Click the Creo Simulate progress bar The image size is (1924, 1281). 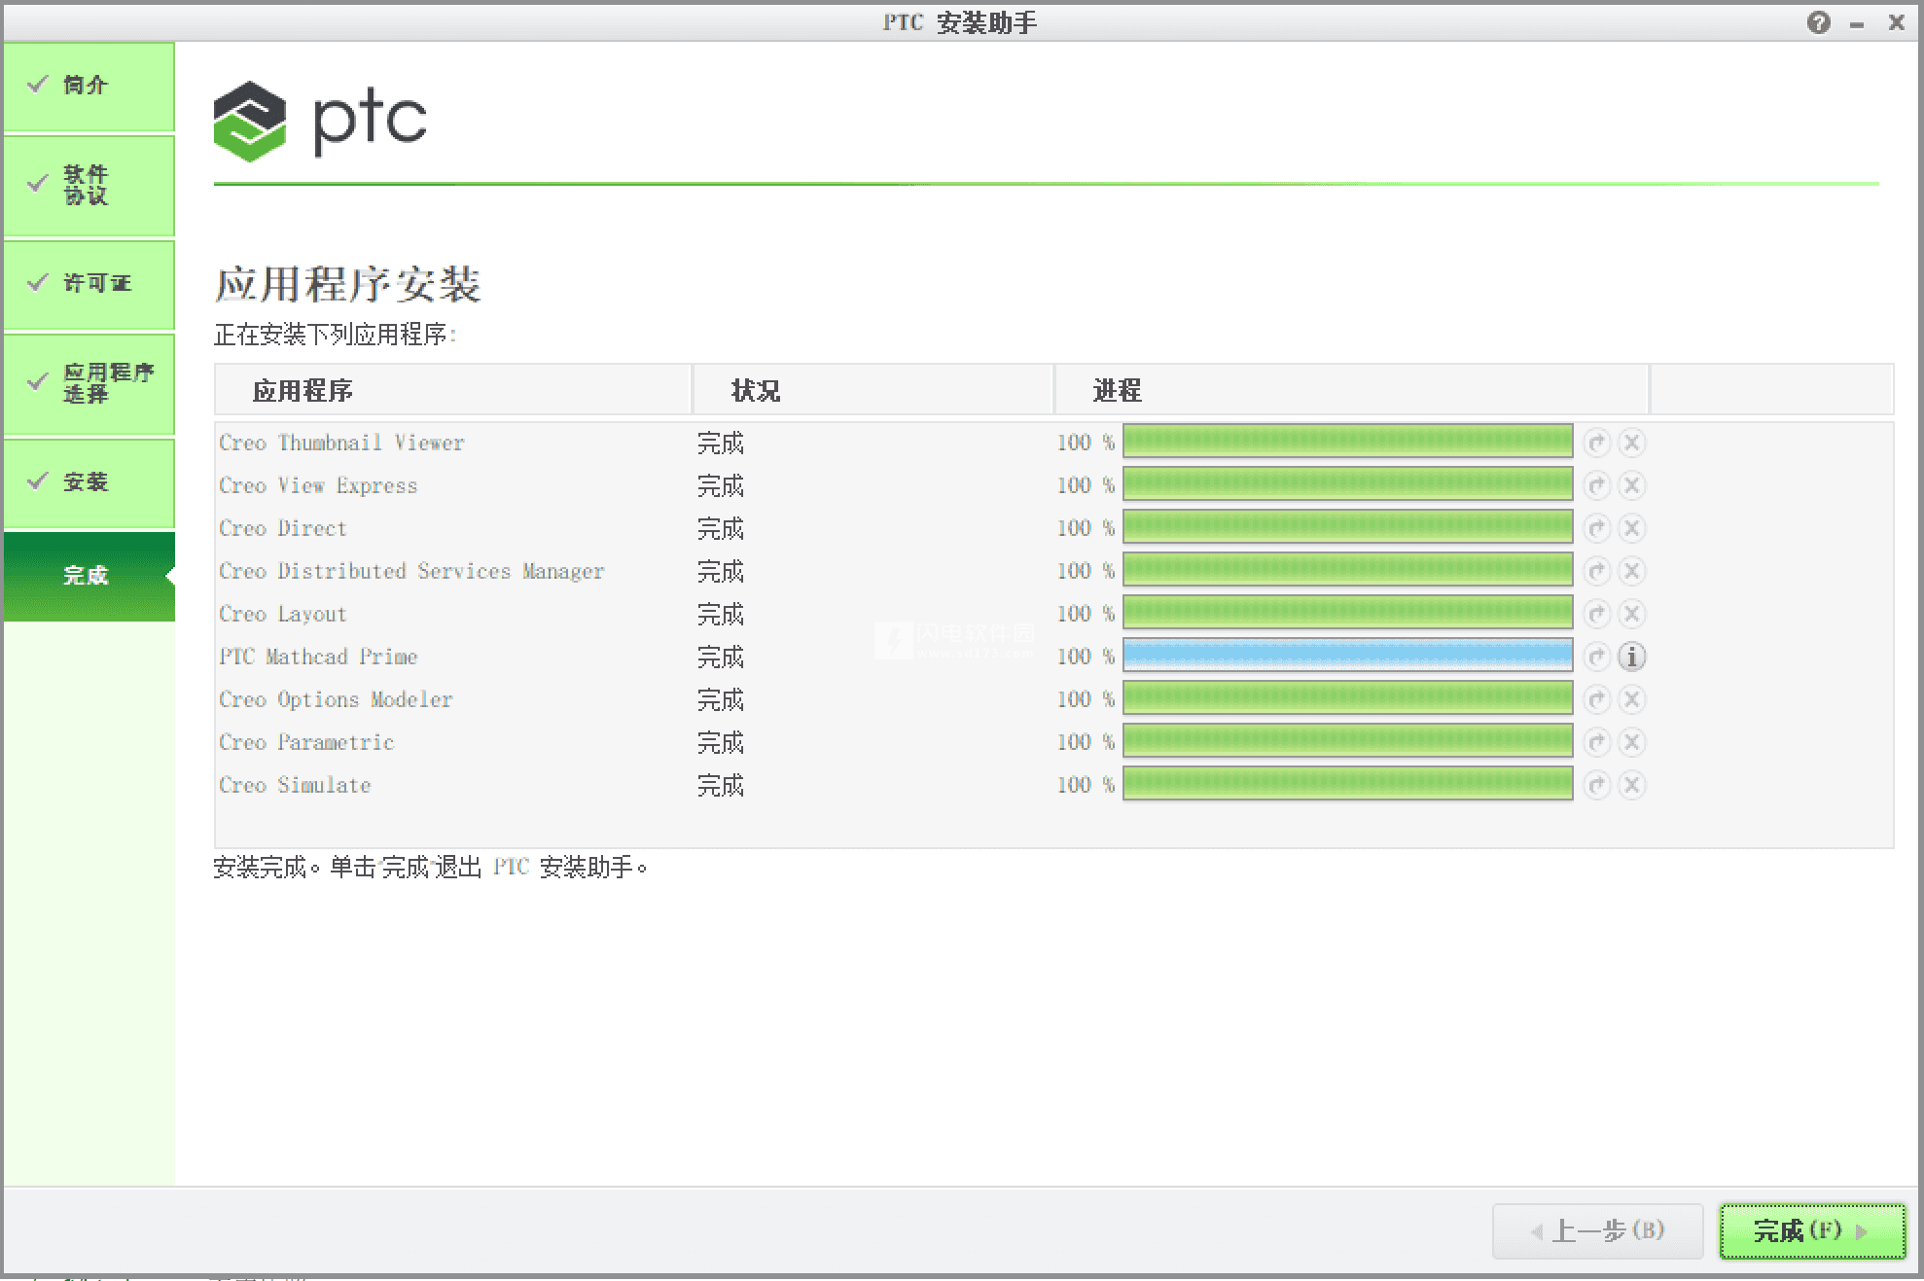pyautogui.click(x=1347, y=784)
